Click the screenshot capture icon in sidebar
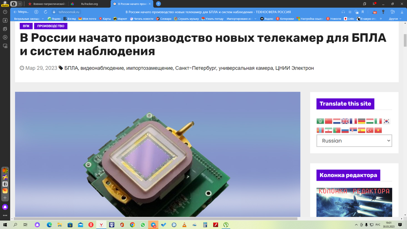 pyautogui.click(x=5, y=46)
